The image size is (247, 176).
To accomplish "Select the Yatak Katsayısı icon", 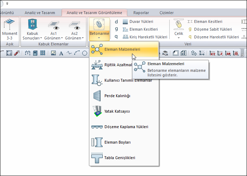I will click(x=96, y=111).
